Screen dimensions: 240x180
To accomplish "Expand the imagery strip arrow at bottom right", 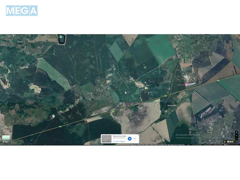I will (x=236, y=142).
